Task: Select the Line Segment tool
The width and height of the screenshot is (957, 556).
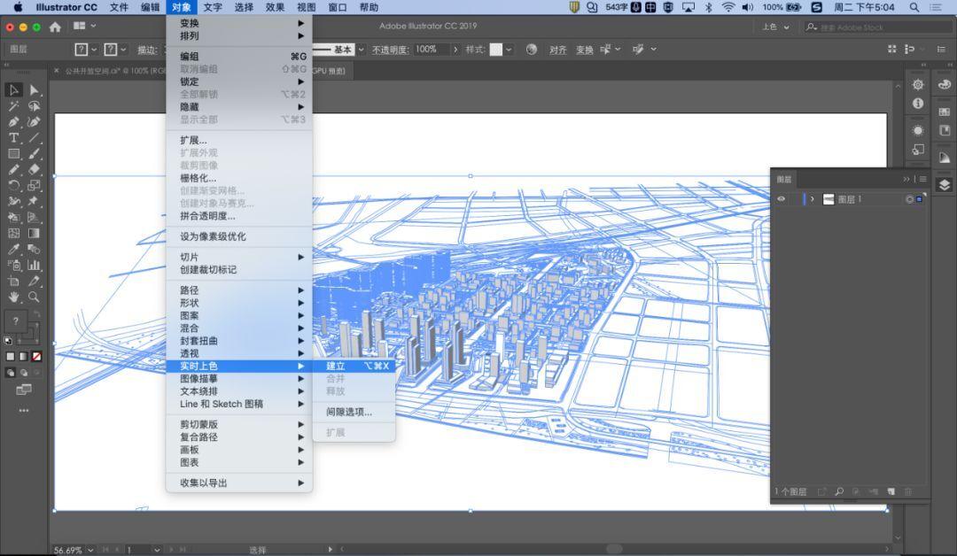Action: (35, 138)
